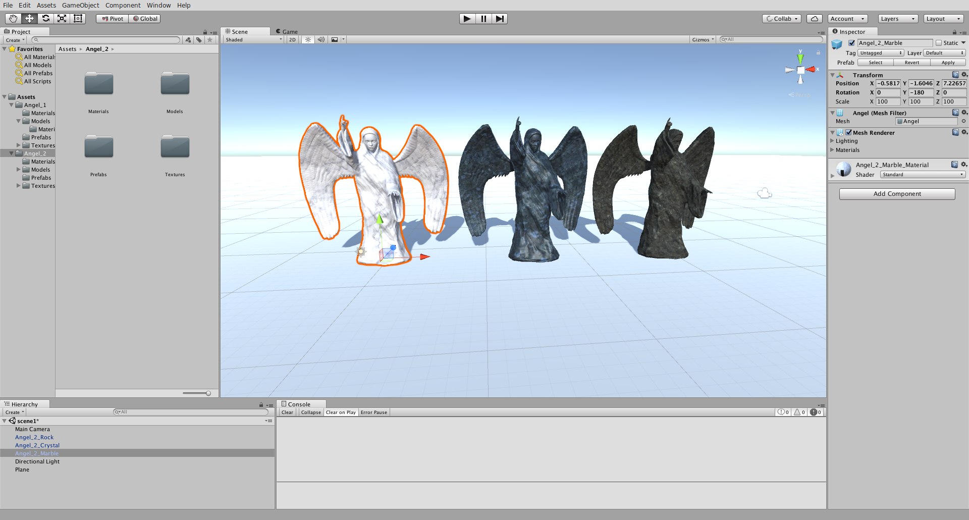Open the Assets menu
Screen dimensions: 969x520
click(46, 5)
